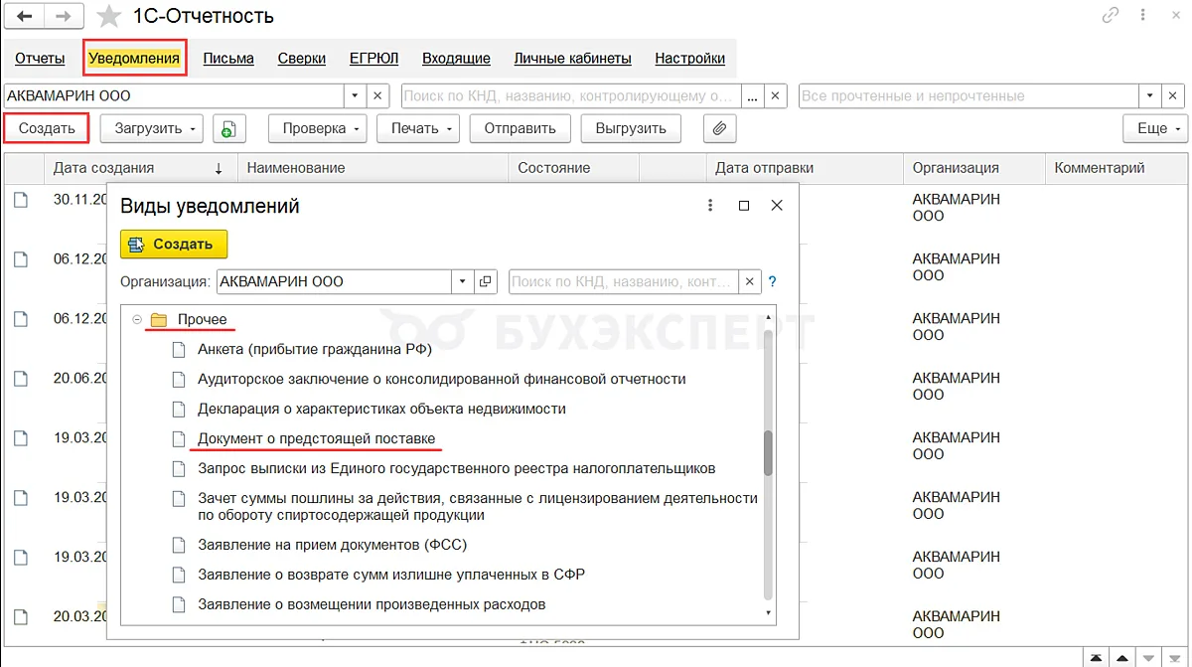Open the Загрузить dropdown button
1192x667 pixels.
(151, 128)
